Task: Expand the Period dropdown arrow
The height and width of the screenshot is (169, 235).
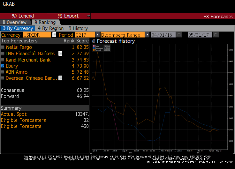Action: point(97,35)
